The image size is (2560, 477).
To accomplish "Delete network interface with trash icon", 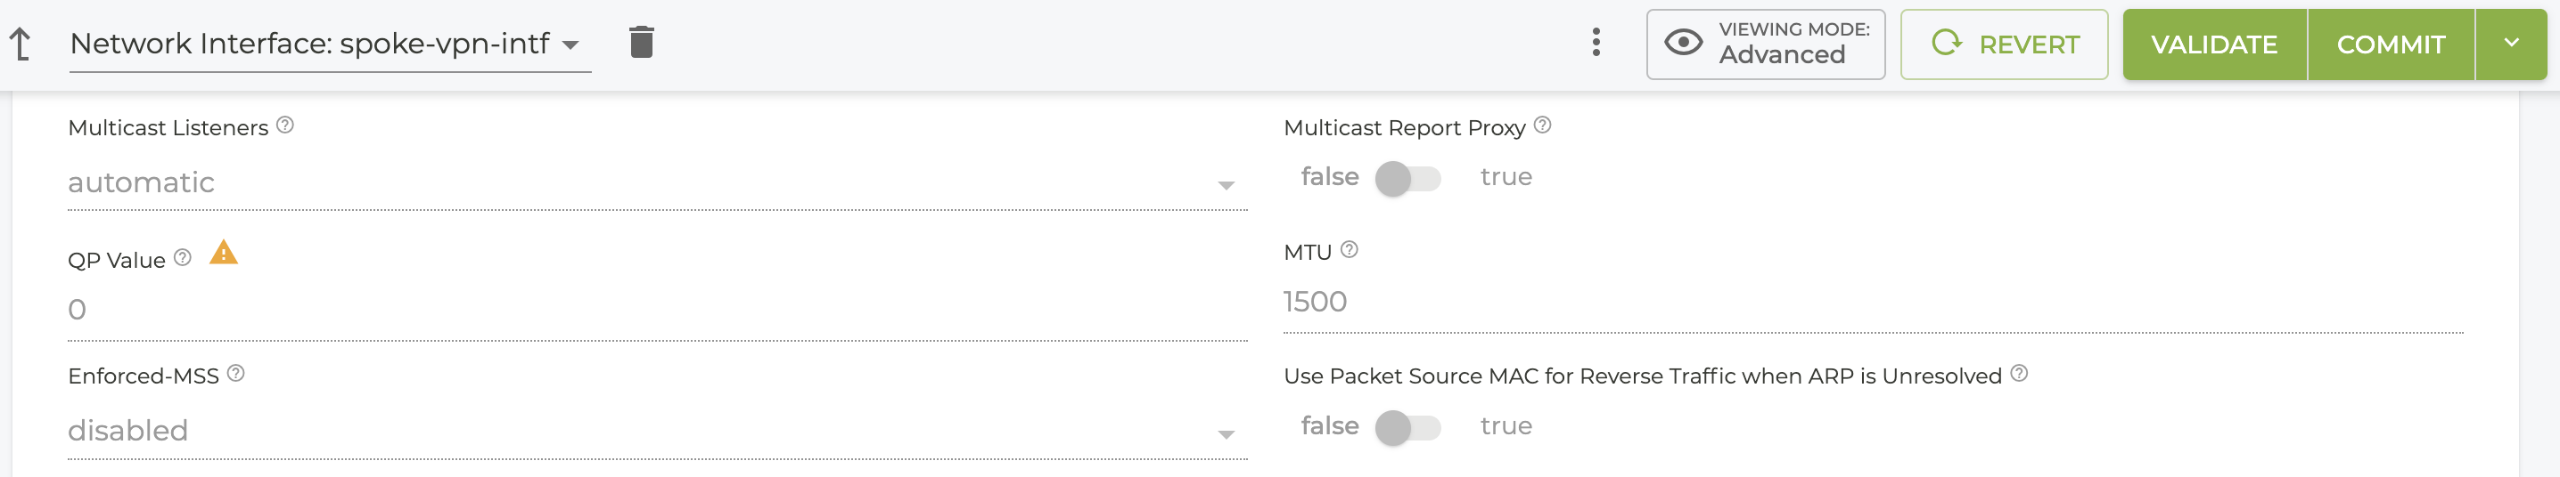I will pyautogui.click(x=642, y=42).
